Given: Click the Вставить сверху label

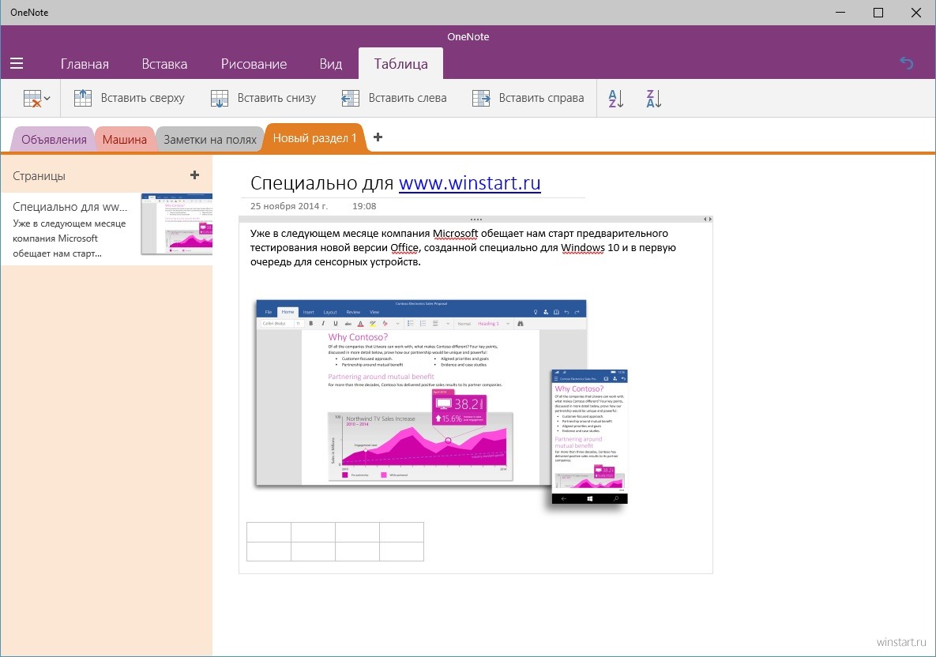Looking at the screenshot, I should pyautogui.click(x=143, y=98).
